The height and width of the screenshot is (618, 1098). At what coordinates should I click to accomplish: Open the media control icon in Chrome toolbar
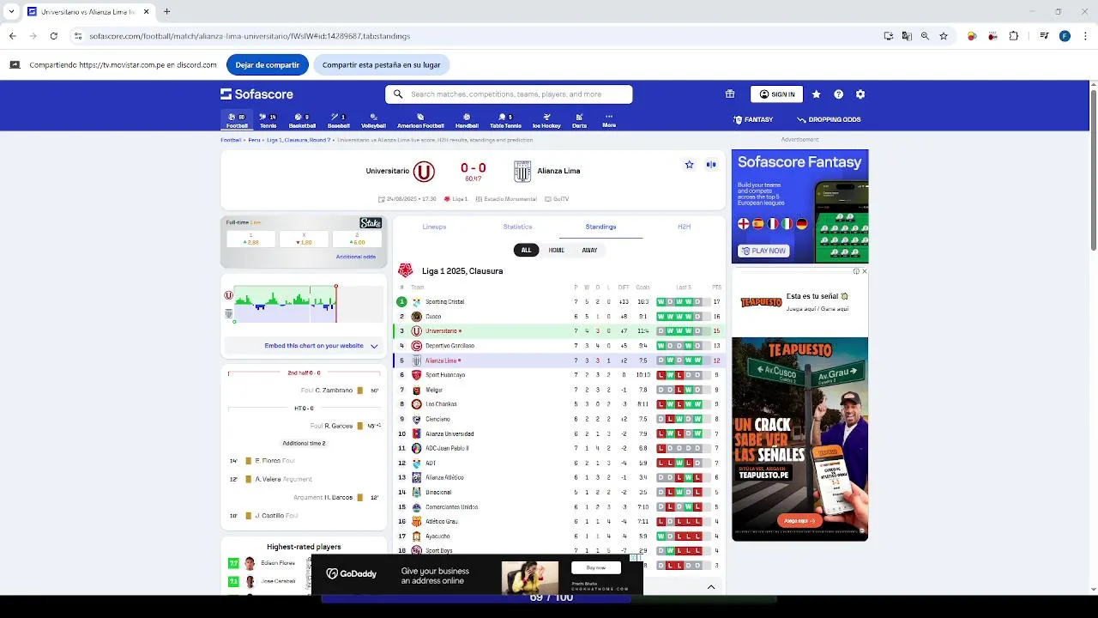(x=1044, y=36)
